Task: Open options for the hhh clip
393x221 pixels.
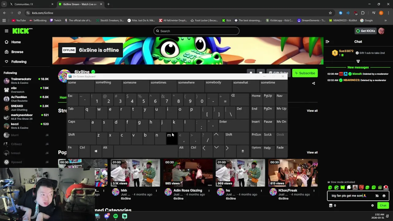Action: (x=156, y=191)
